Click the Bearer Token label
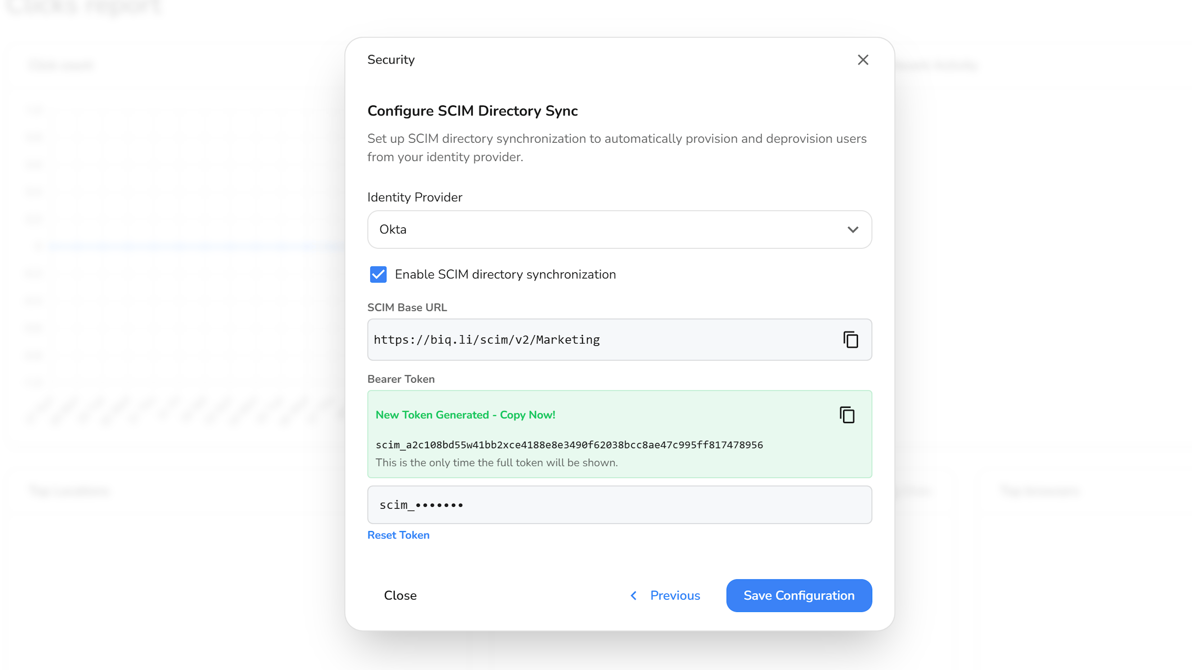 pyautogui.click(x=401, y=379)
